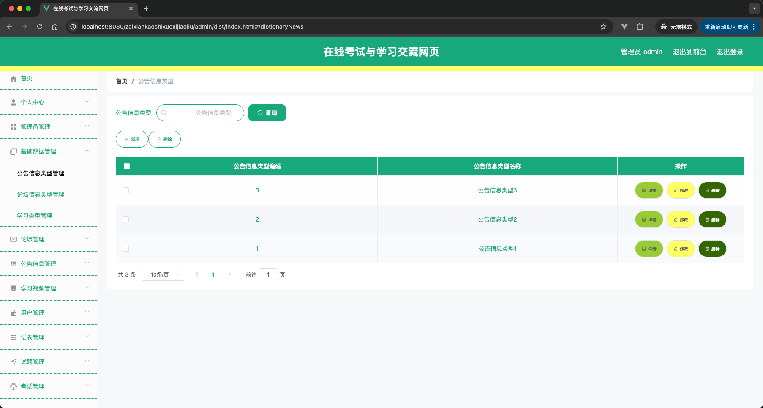Open the Vue devtools extension icon
The width and height of the screenshot is (763, 408).
pyautogui.click(x=624, y=27)
